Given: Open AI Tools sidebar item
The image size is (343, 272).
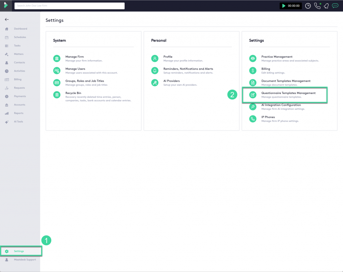Looking at the screenshot, I should click(x=18, y=122).
